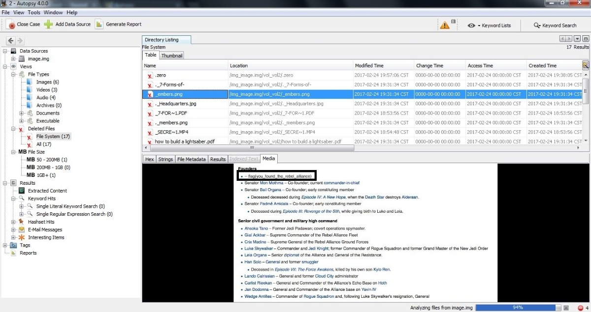Click the yellow warning triangle icon
The height and width of the screenshot is (312, 591).
point(445,25)
